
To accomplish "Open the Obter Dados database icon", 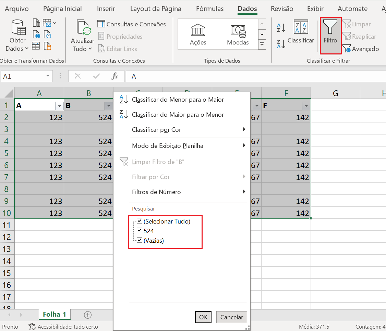I will 18,27.
